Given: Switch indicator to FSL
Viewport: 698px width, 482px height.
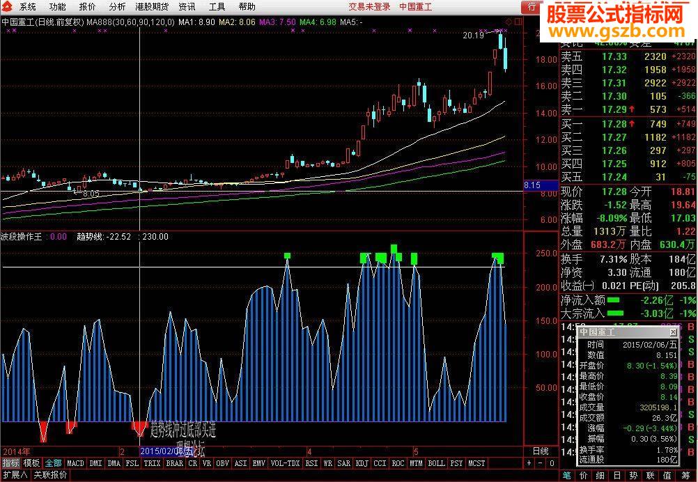Looking at the screenshot, I should point(132,463).
